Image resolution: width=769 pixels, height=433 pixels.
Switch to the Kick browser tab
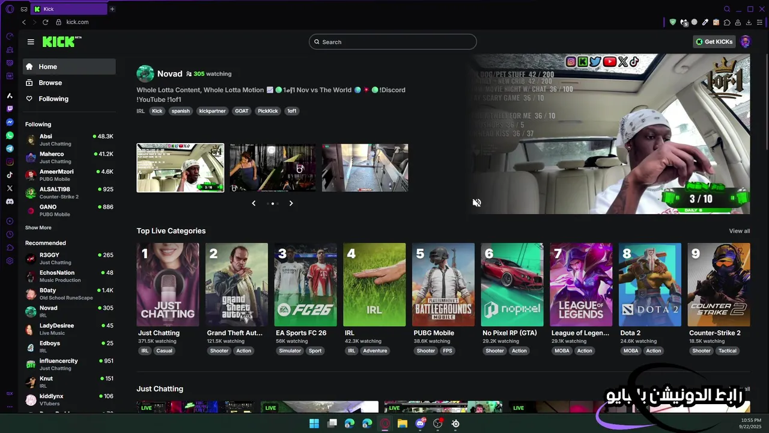[69, 9]
